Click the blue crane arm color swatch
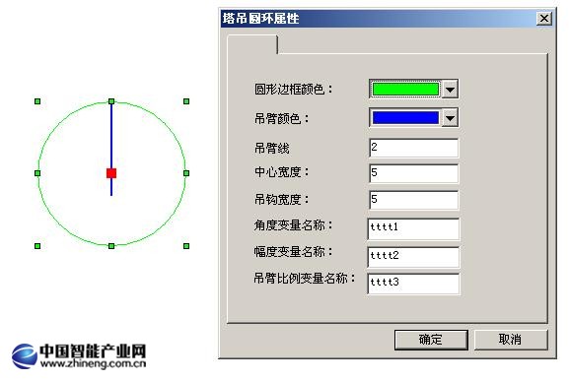Image resolution: width=569 pixels, height=381 pixels. 405,118
